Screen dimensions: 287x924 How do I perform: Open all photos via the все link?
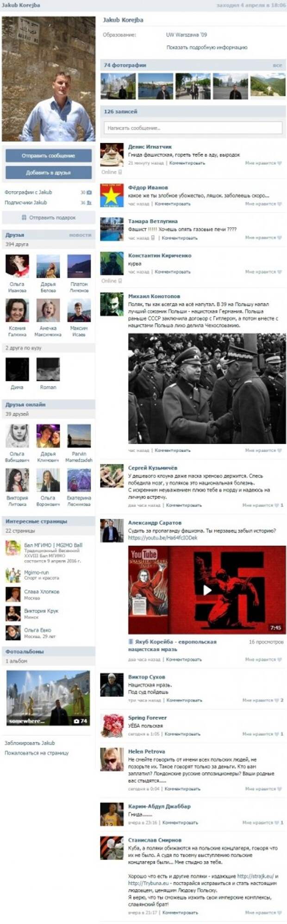tap(277, 65)
